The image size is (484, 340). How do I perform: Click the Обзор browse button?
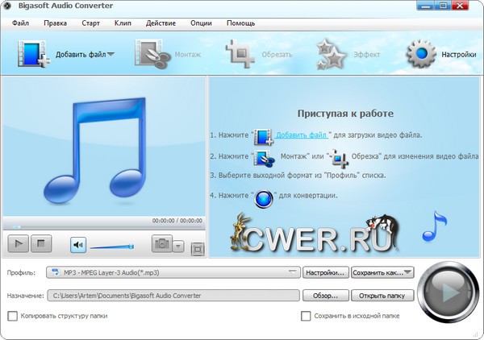pyautogui.click(x=326, y=296)
